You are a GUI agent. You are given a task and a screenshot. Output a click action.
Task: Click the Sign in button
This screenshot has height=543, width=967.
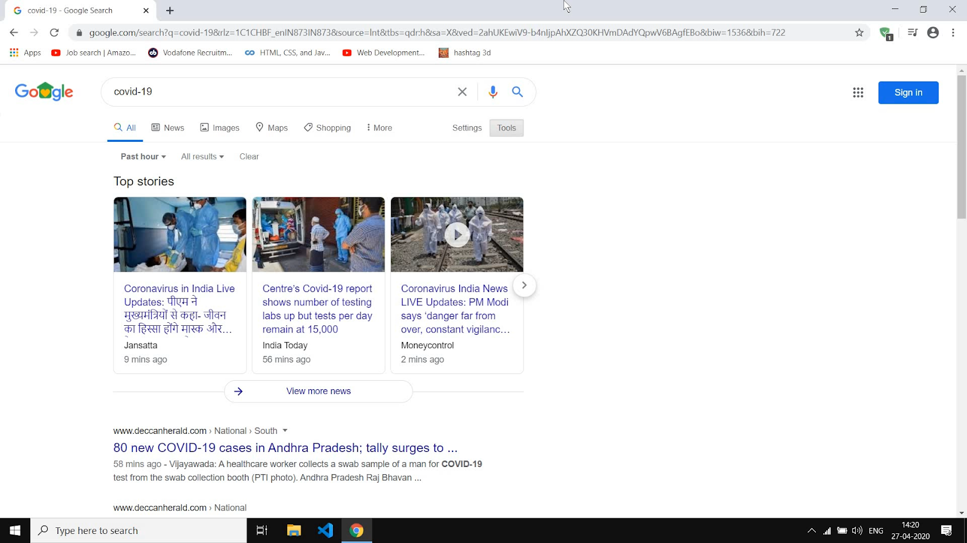(908, 92)
